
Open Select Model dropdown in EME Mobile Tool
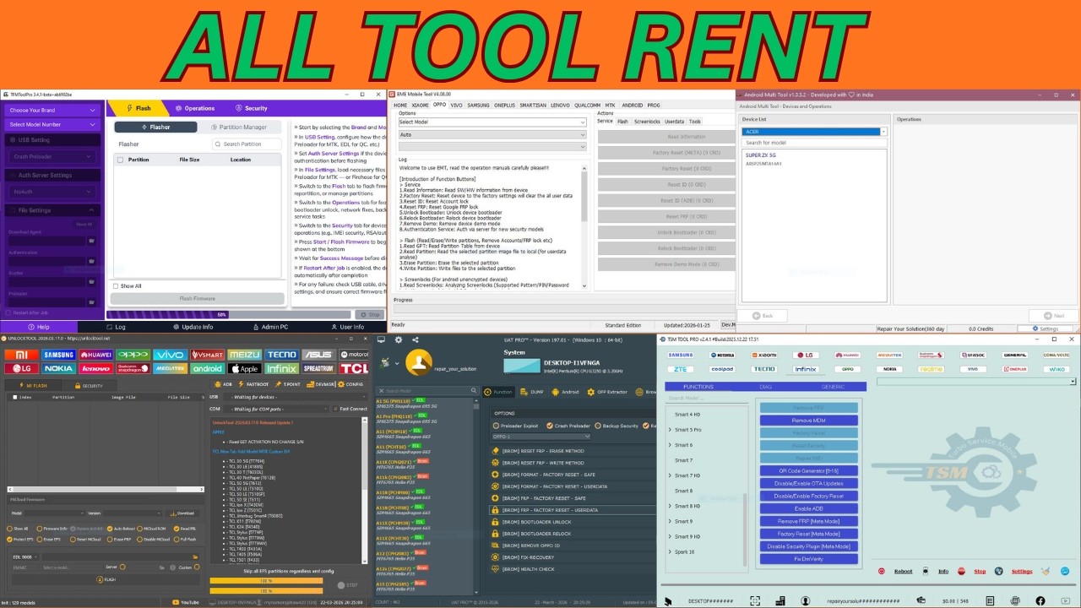tap(492, 122)
